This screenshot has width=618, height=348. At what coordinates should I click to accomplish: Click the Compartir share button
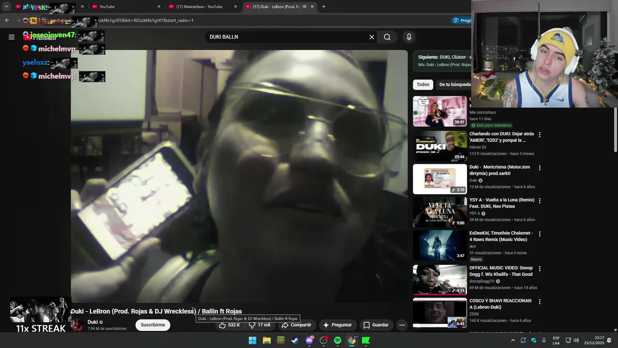pos(296,325)
